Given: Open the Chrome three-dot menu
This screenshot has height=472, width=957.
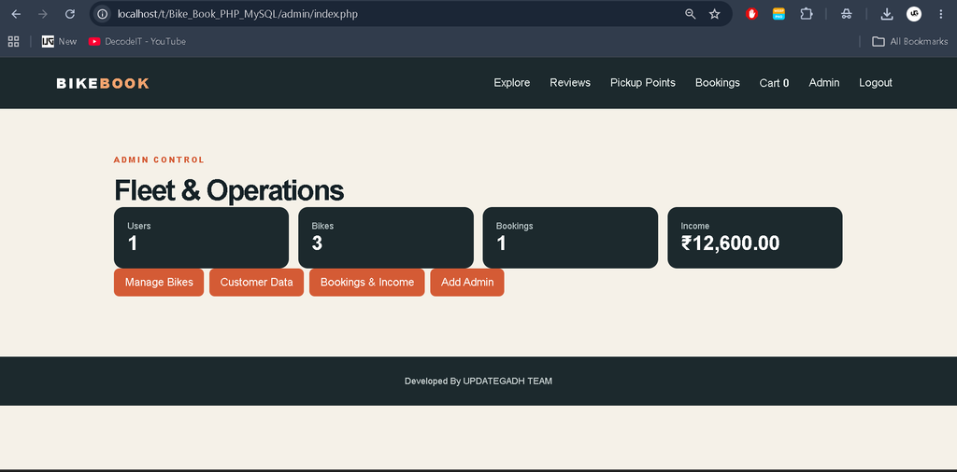Looking at the screenshot, I should click(x=940, y=14).
